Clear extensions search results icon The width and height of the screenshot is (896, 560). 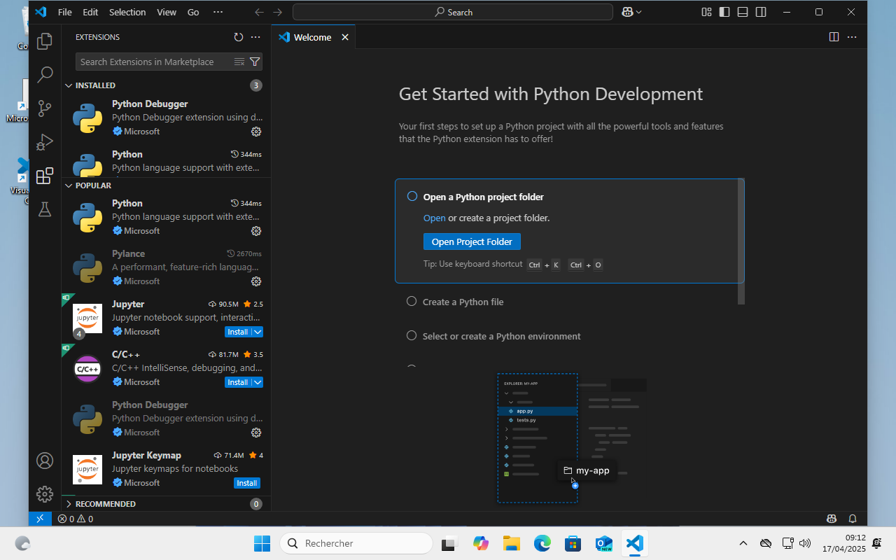(x=239, y=62)
